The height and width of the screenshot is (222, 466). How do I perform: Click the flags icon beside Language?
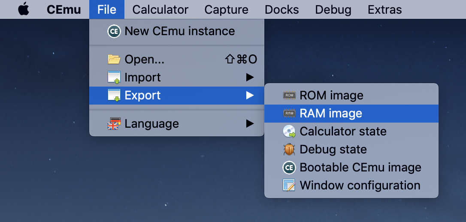point(113,123)
